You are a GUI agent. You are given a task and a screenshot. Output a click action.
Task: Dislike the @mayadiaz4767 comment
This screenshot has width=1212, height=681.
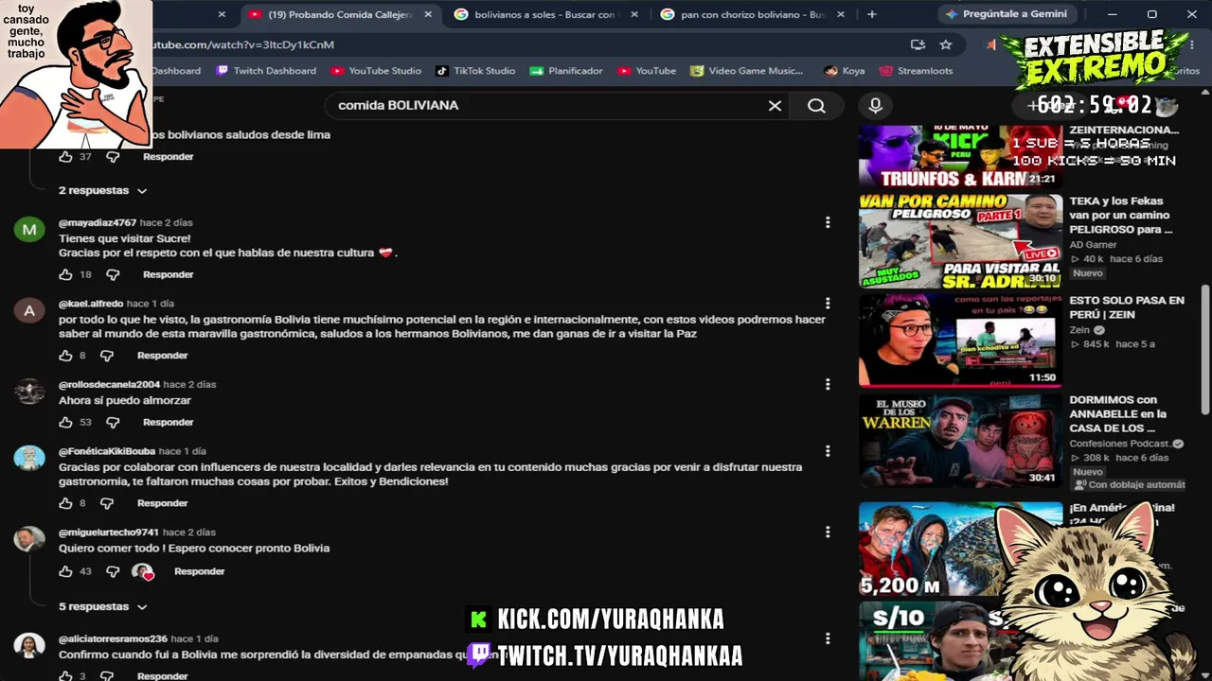tap(113, 274)
